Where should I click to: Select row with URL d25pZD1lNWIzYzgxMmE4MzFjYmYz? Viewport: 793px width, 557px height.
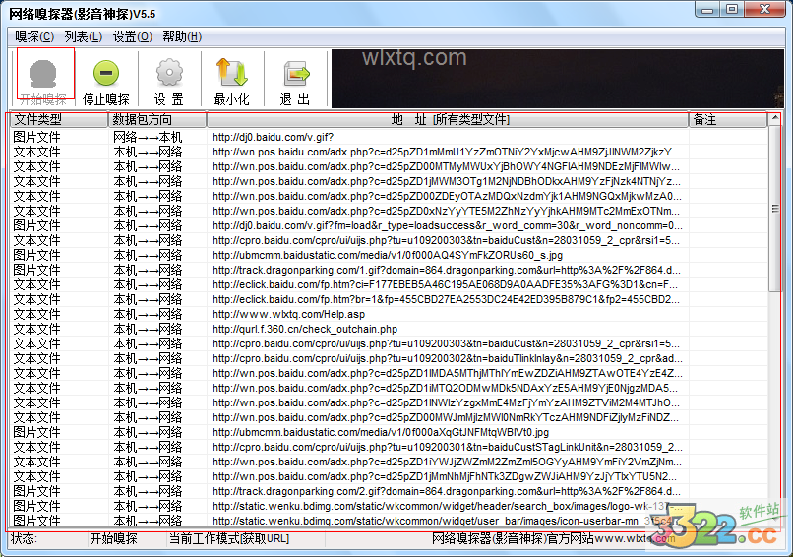389,402
